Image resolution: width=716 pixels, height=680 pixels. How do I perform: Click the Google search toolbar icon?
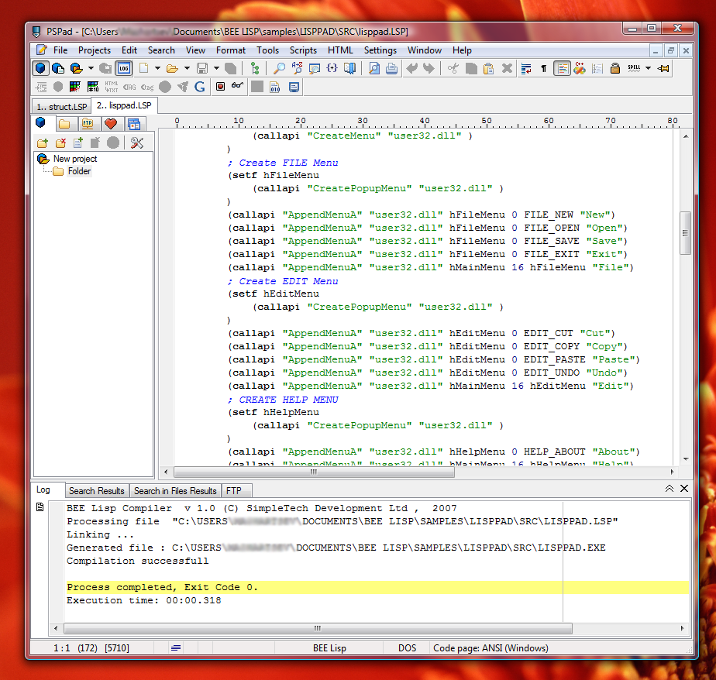pyautogui.click(x=200, y=87)
